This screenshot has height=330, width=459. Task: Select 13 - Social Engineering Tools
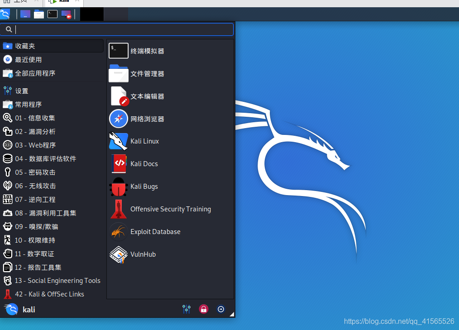pos(52,281)
